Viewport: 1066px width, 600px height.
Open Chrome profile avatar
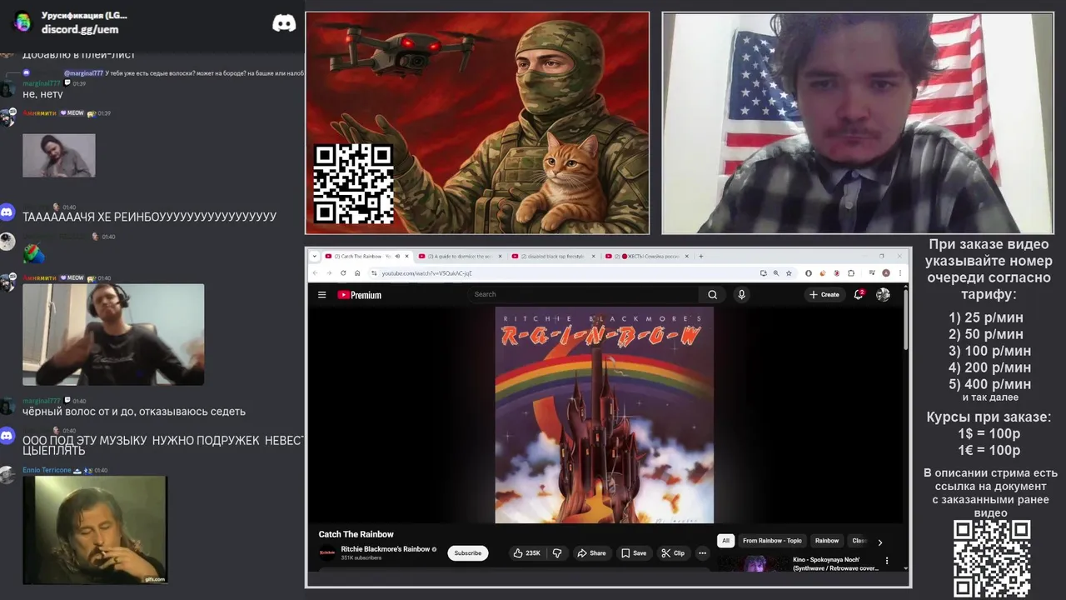pos(885,272)
